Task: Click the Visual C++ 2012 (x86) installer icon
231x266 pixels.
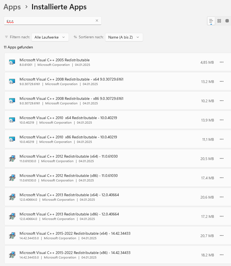Action: click(x=12, y=178)
